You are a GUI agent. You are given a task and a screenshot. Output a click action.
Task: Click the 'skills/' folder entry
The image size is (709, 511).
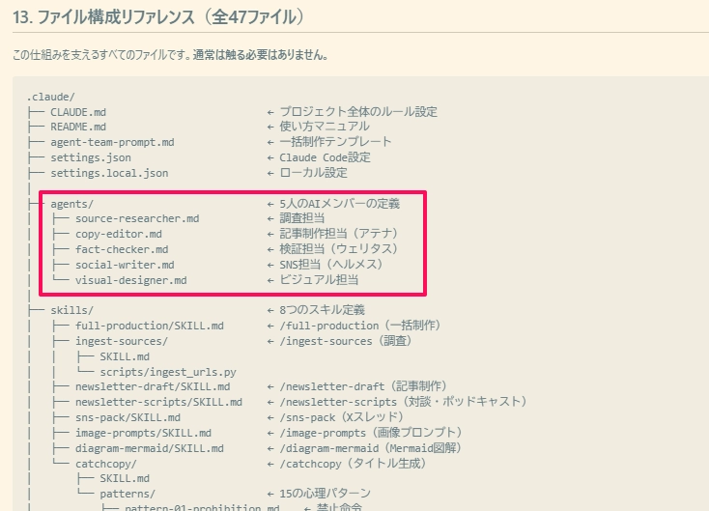point(71,310)
